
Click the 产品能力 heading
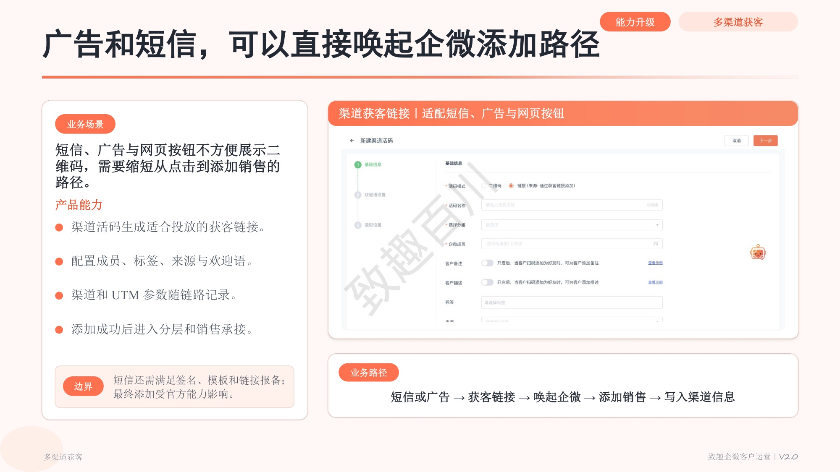(79, 205)
